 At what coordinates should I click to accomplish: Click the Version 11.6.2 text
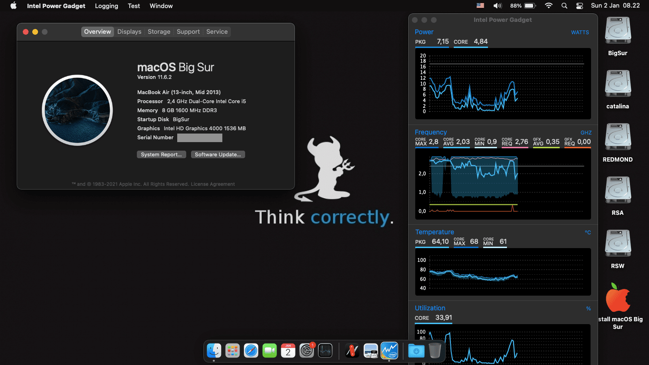[154, 77]
